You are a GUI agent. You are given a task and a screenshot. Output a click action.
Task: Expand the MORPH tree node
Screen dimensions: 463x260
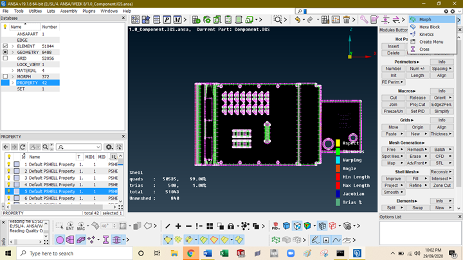point(13,76)
